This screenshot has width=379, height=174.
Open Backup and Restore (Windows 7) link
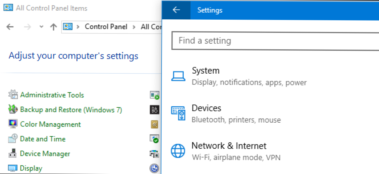tap(71, 110)
